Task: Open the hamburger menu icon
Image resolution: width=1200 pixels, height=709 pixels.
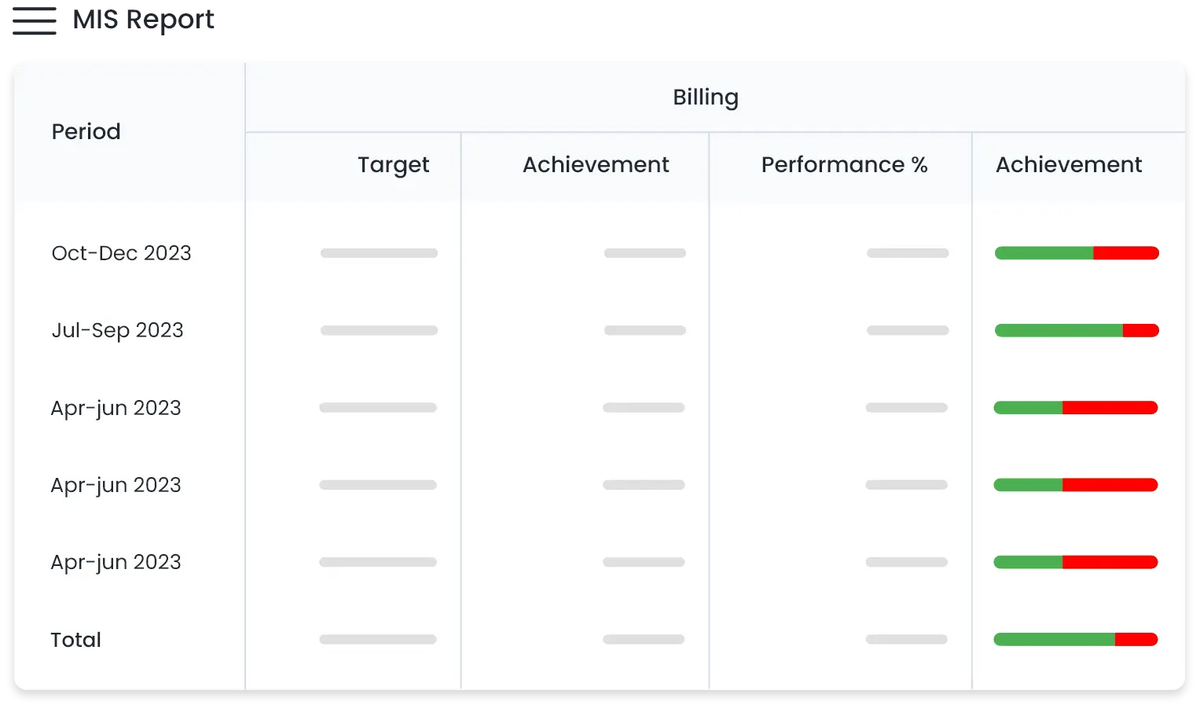Action: pos(35,21)
